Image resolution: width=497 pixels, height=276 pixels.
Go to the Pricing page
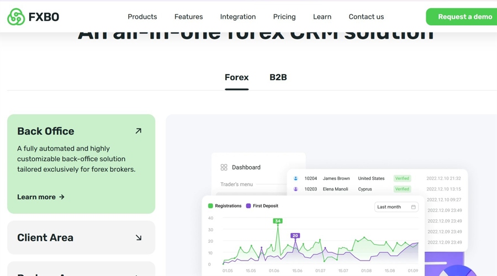[x=284, y=17]
